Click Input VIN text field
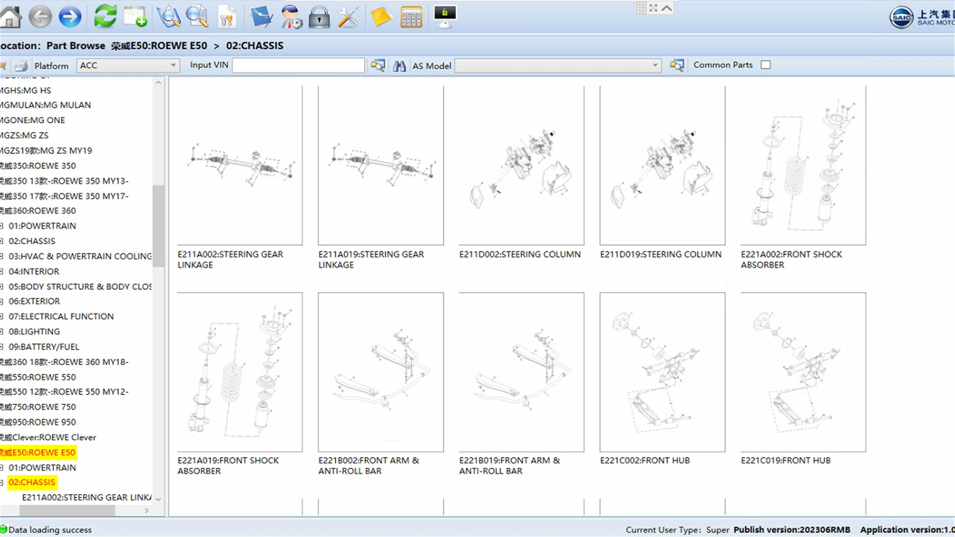The height and width of the screenshot is (537, 955). (298, 65)
